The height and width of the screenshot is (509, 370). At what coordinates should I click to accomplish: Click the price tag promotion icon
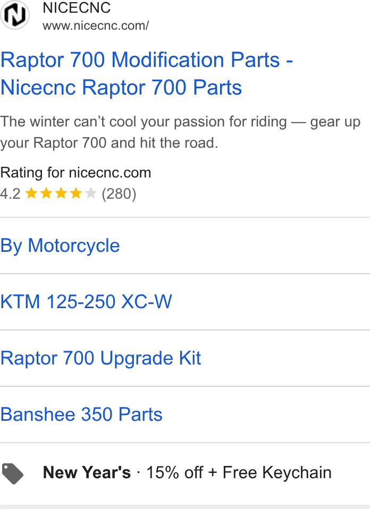point(12,473)
